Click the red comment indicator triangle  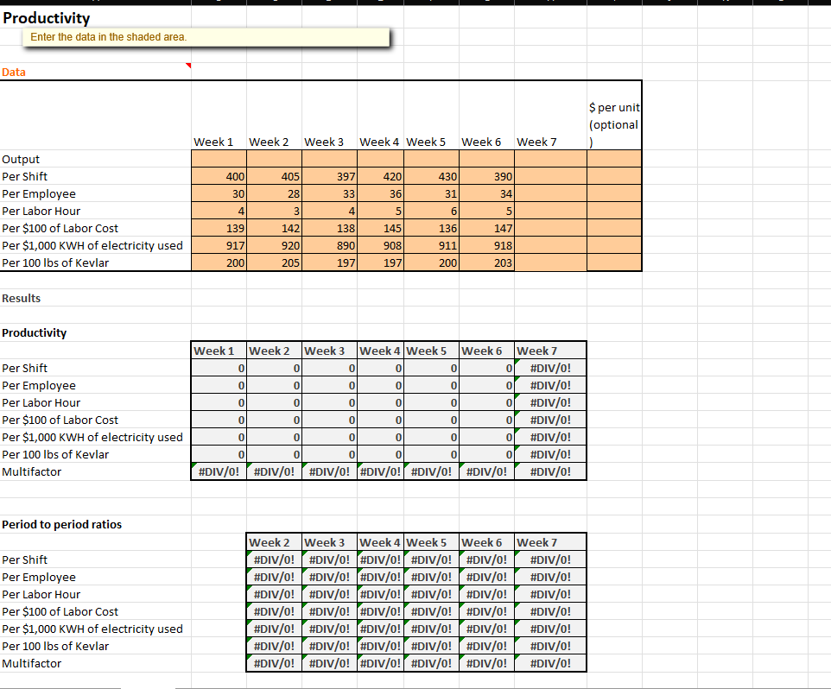coord(187,64)
